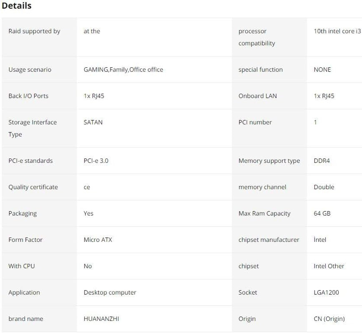Click the memory channel Double value
362x333 pixels.
click(324, 187)
